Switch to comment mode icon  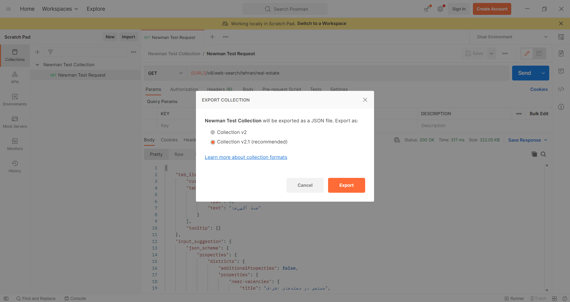[539, 53]
